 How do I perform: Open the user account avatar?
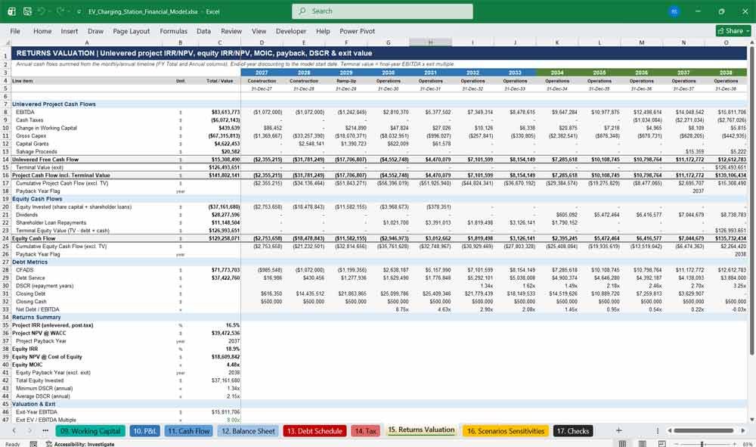click(x=674, y=11)
